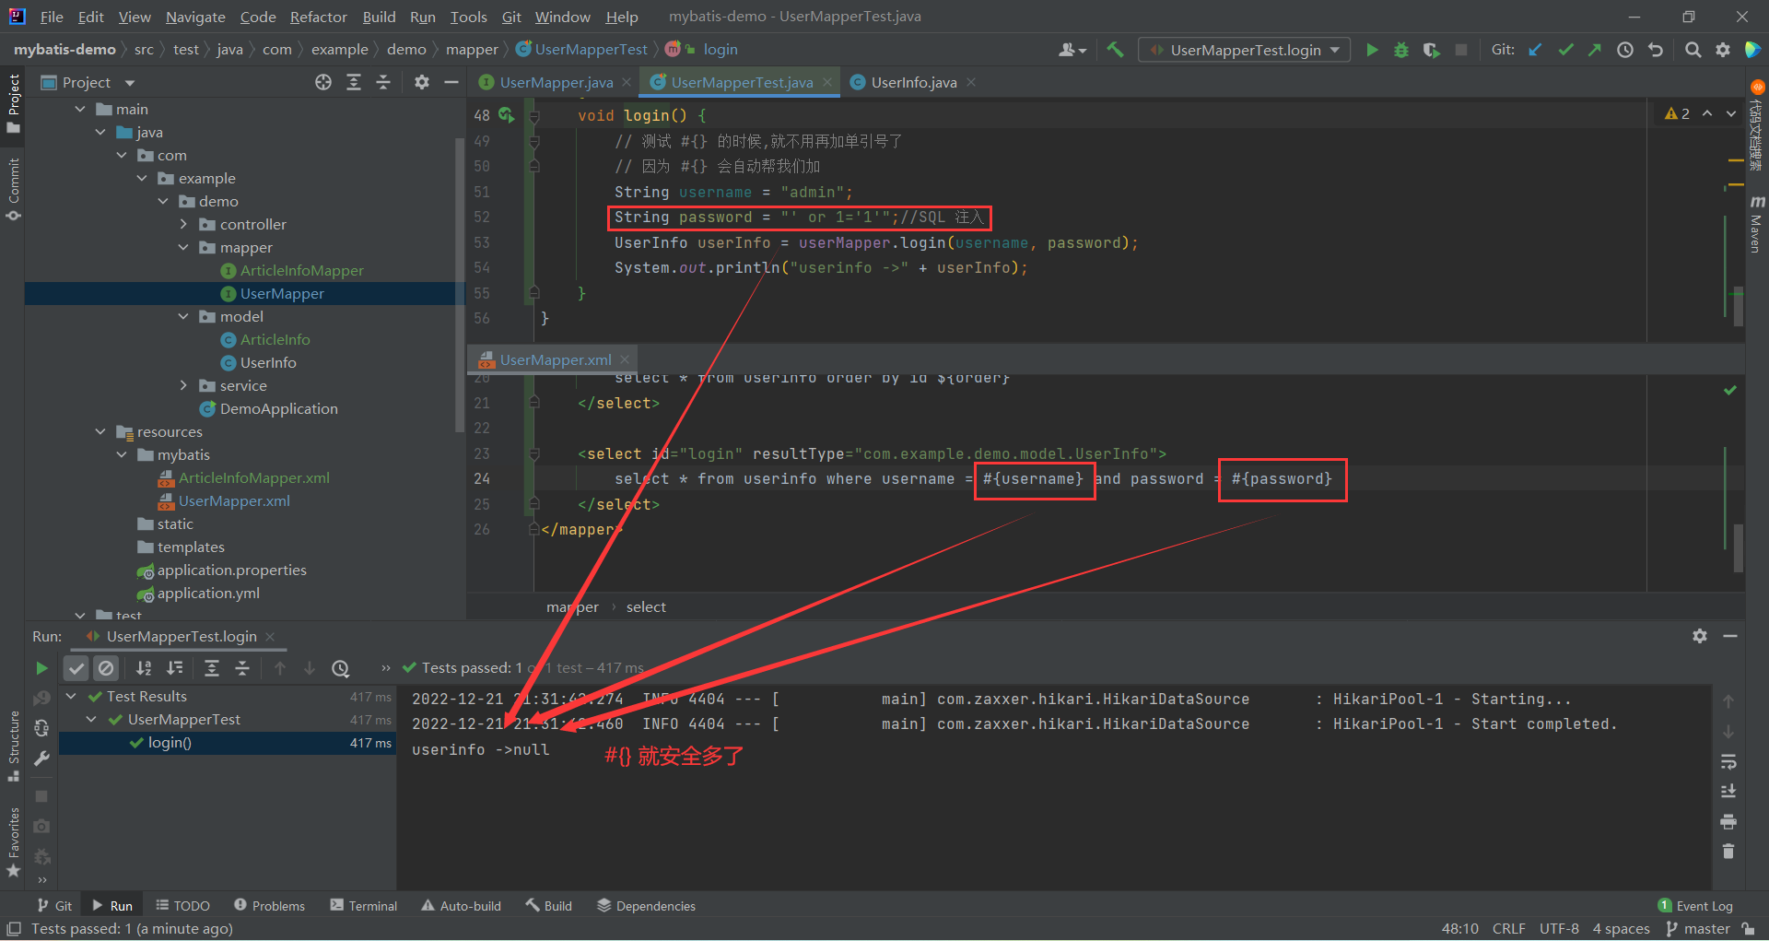
Task: Expand the service package
Action: click(x=183, y=385)
